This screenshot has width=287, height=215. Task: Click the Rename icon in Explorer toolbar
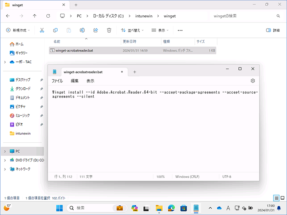pyautogui.click(x=82, y=30)
